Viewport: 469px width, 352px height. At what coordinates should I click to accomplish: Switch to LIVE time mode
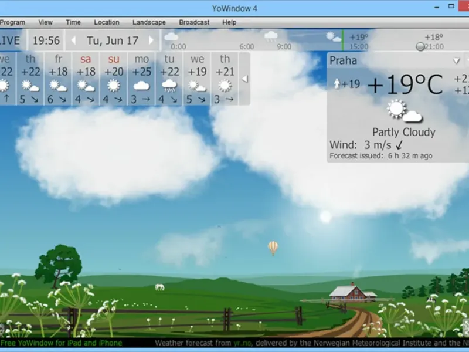10,40
